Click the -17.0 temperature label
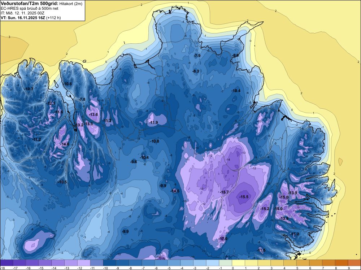 click(223, 239)
